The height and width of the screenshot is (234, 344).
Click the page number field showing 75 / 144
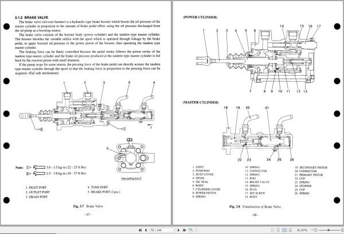162,230
